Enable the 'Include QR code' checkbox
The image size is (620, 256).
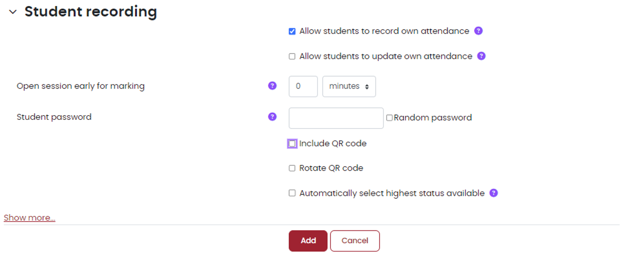(292, 144)
